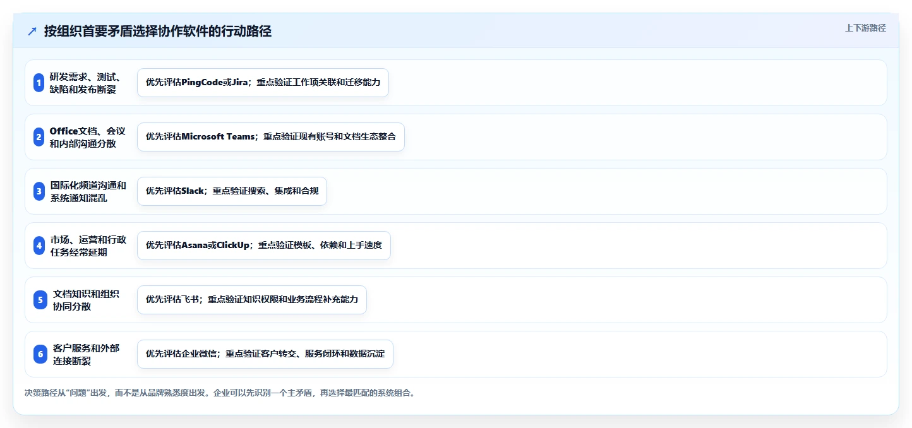This screenshot has height=428, width=912.
Task: Select the 研发需求、测试、缺陷和发布断裂 label
Action: point(85,83)
